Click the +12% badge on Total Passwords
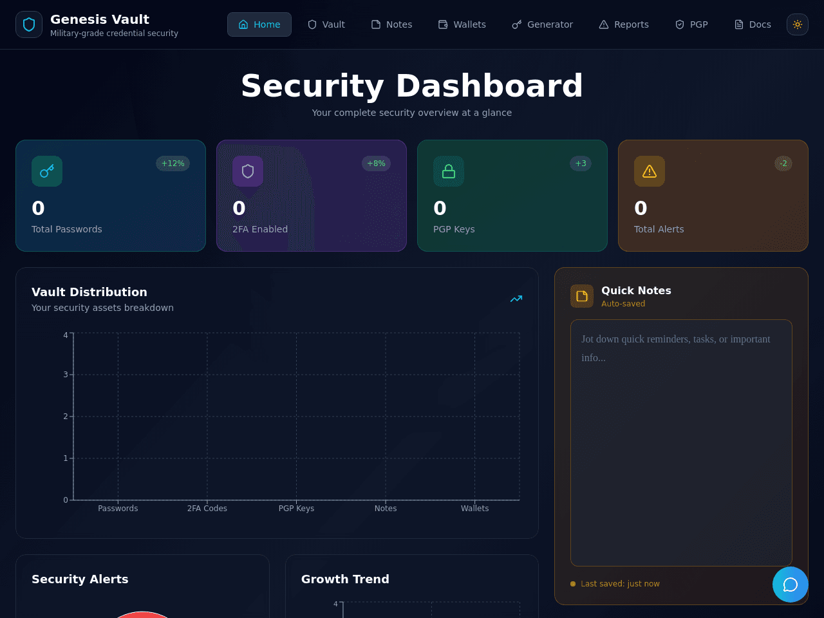Screen dimensions: 824x618 tap(173, 164)
